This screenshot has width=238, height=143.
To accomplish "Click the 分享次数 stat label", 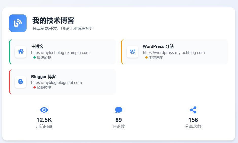I will click(x=193, y=126).
